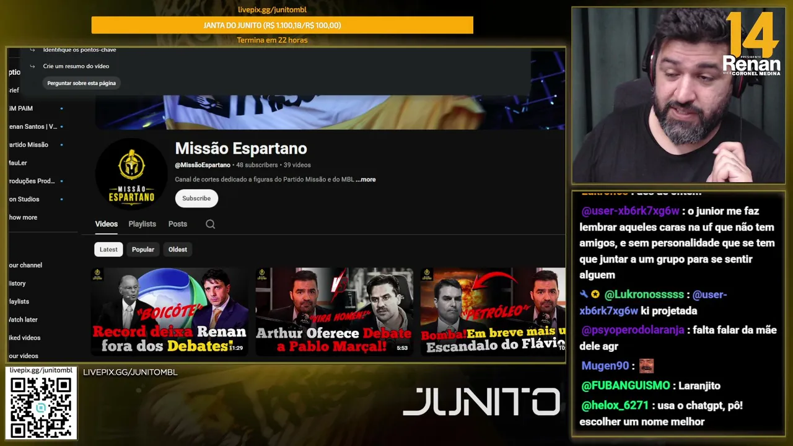Click '48 subscribers' count text

(256, 165)
